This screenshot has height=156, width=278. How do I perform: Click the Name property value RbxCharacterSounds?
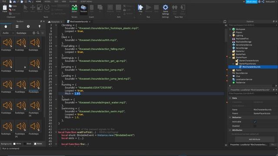click(x=262, y=110)
